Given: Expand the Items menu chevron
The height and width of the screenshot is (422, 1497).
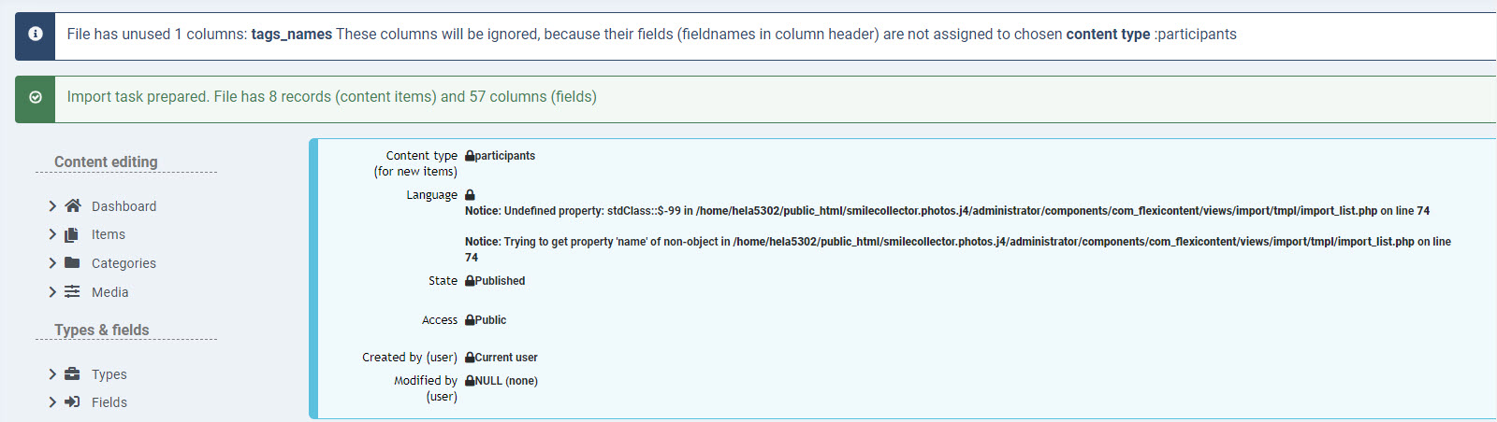Looking at the screenshot, I should [52, 234].
